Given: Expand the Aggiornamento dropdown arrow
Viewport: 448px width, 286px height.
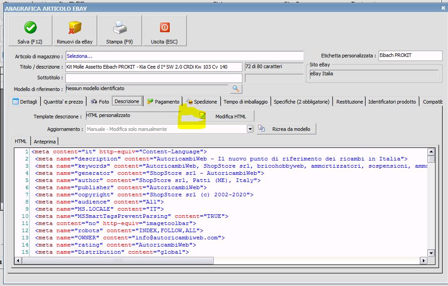Looking at the screenshot, I should [250, 129].
